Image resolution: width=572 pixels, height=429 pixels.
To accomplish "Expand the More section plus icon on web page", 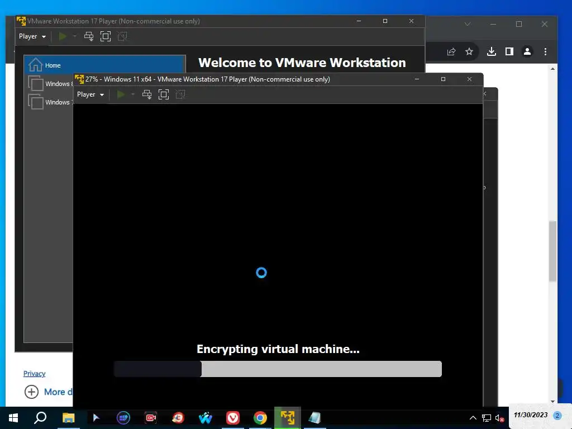I will 31,392.
